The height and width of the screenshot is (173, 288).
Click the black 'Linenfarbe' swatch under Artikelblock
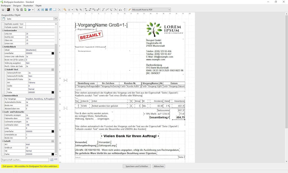(53, 53)
